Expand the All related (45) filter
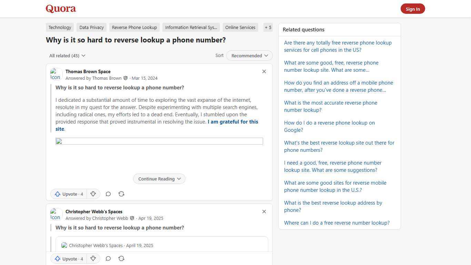 67,56
